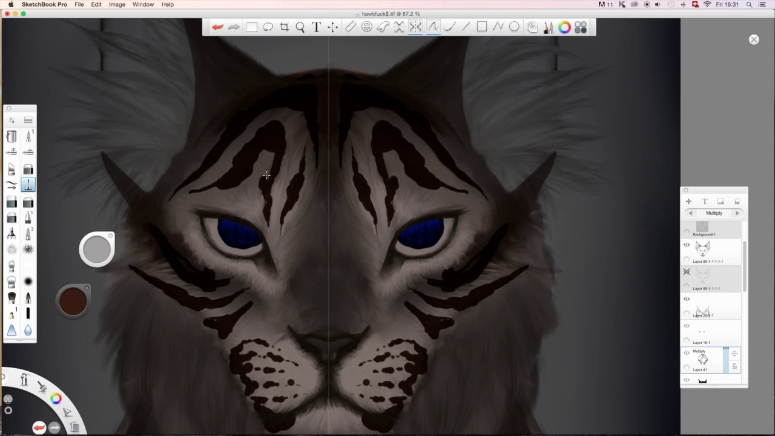Open macOS Spotlight search icon

click(x=749, y=4)
